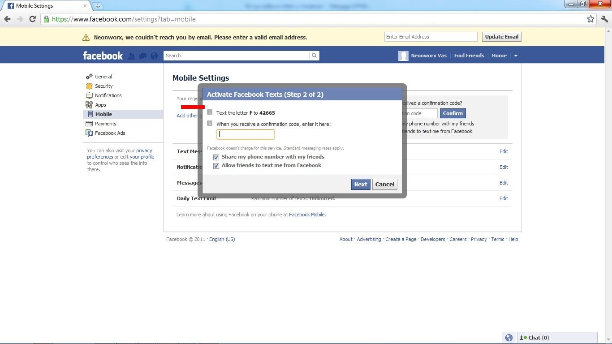This screenshot has width=612, height=344.
Task: Click the confirmation code field in dialog
Action: (x=246, y=134)
